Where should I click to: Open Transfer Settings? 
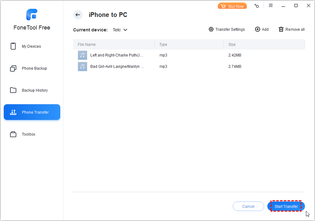pyautogui.click(x=227, y=29)
